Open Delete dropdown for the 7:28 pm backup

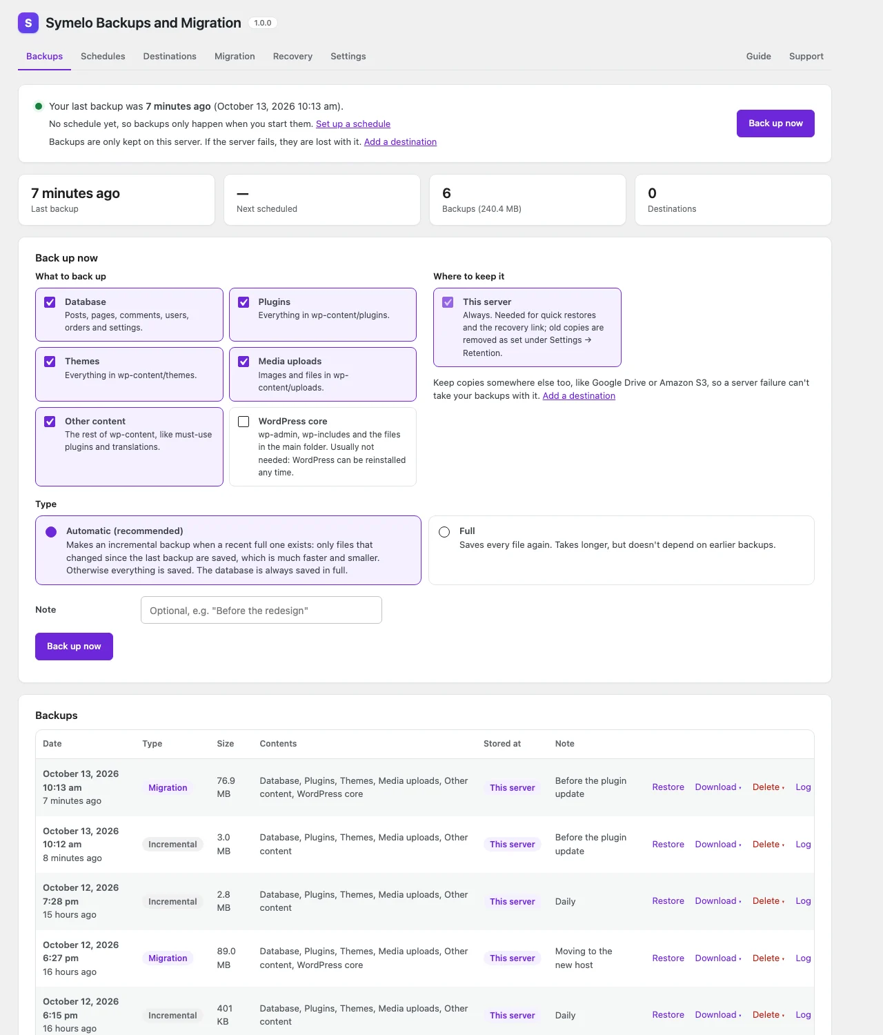click(768, 901)
